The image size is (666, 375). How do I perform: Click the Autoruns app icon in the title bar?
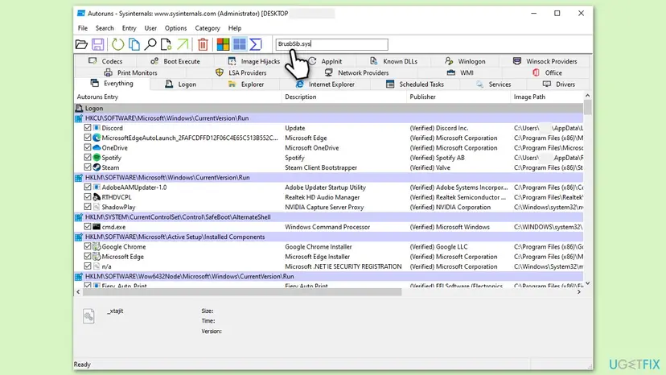80,13
